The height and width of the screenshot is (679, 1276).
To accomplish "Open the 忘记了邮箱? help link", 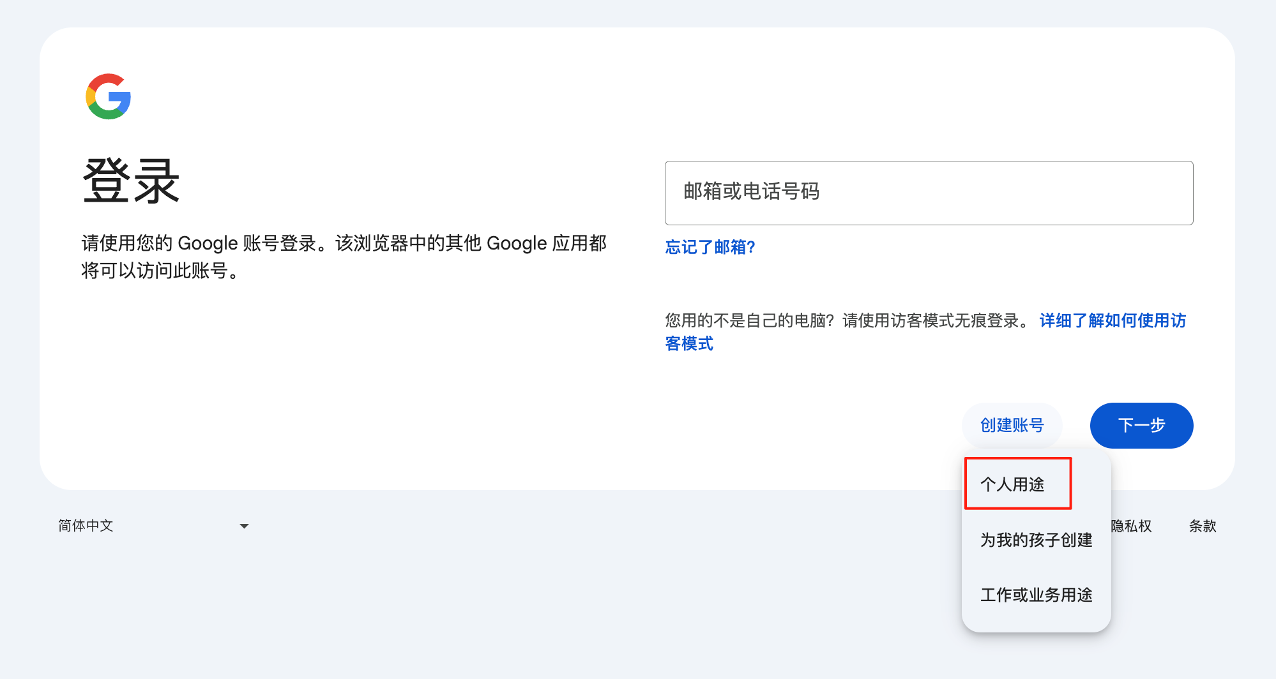I will (710, 248).
